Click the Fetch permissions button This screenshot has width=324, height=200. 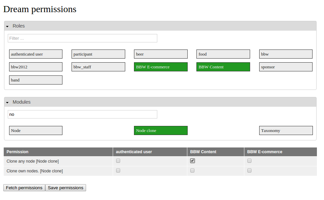click(24, 188)
